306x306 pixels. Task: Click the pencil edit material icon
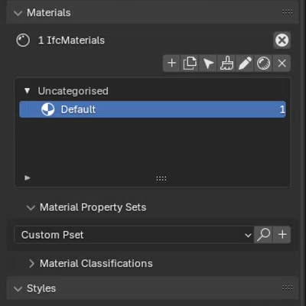pos(245,63)
